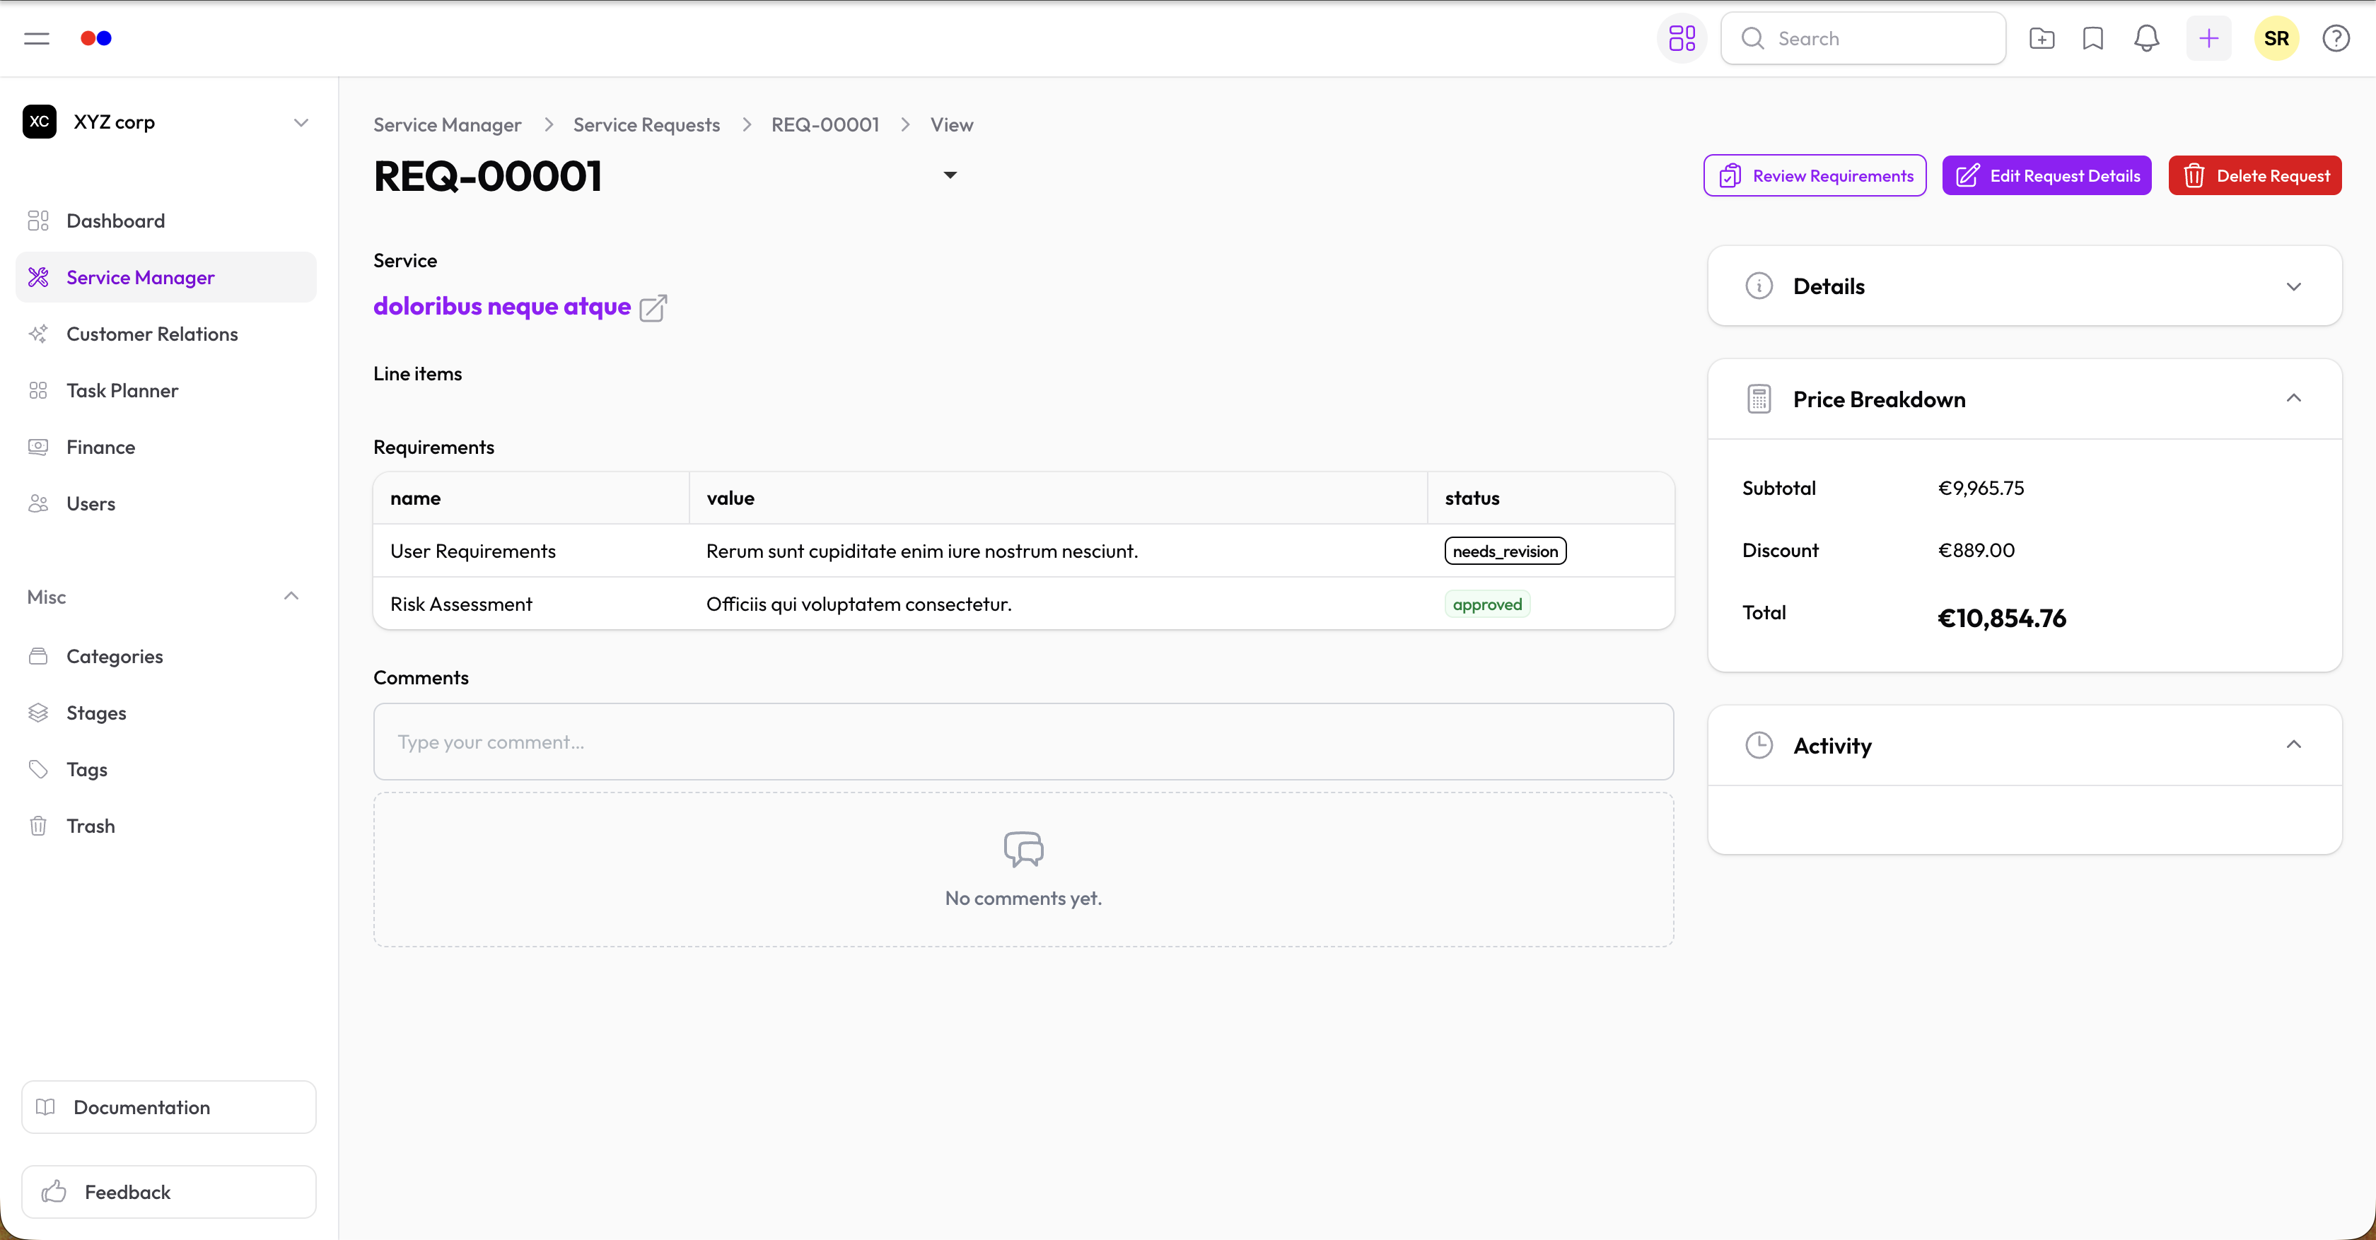This screenshot has width=2376, height=1240.
Task: Click the Details info icon
Action: [x=1759, y=286]
